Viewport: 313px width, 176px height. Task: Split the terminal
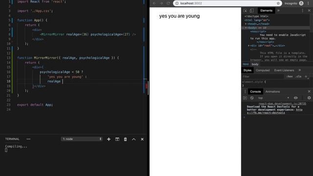[117, 139]
